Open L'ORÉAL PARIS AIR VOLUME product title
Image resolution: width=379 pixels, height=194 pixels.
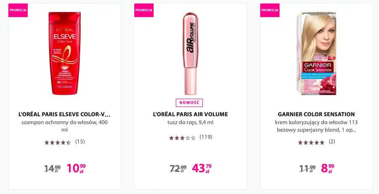point(190,114)
